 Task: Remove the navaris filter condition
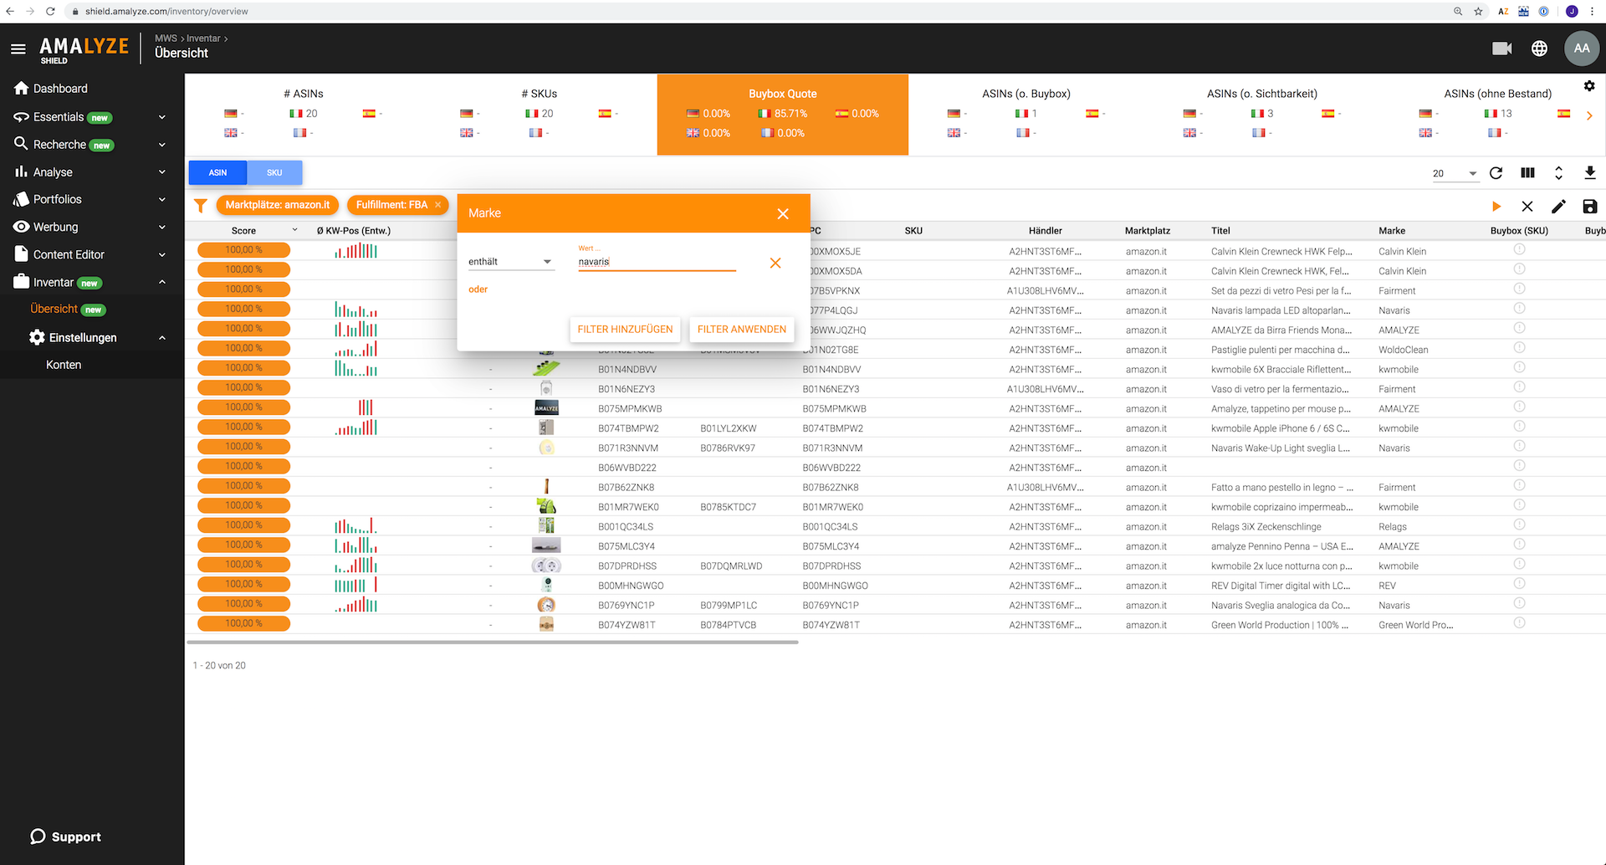775,263
